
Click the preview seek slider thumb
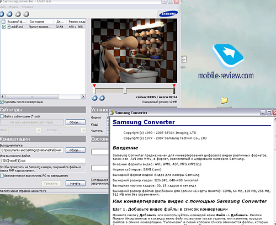pyautogui.click(x=125, y=90)
